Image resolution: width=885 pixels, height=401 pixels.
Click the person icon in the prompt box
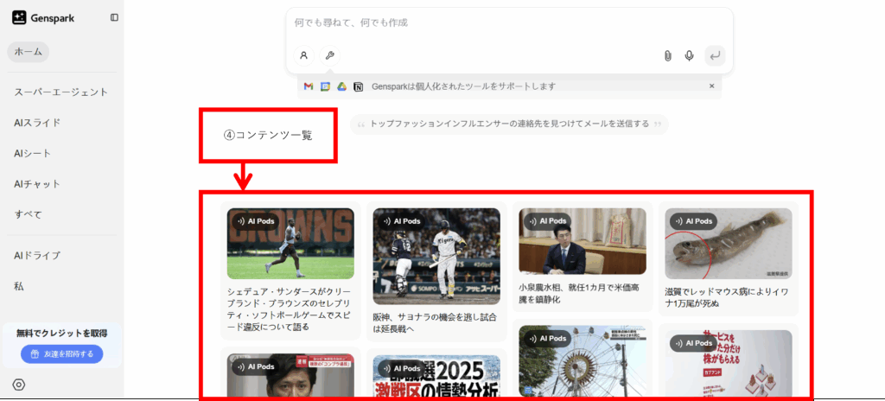point(303,55)
